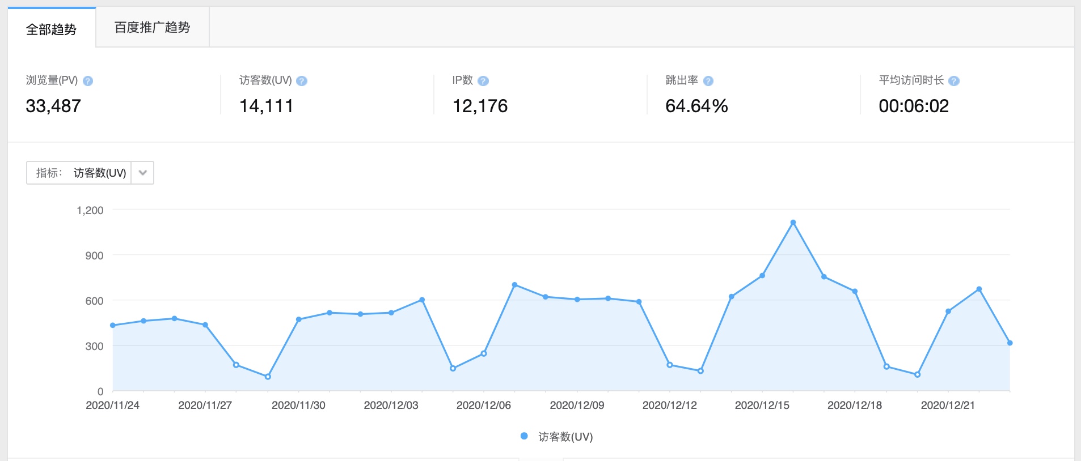Click the dropdown arrow of 指标 selector
The image size is (1081, 461).
pyautogui.click(x=143, y=173)
